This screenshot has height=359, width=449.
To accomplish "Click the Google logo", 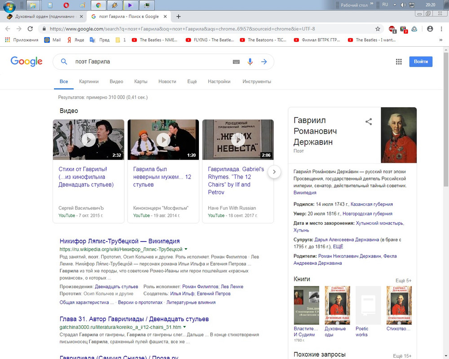I will 26,61.
